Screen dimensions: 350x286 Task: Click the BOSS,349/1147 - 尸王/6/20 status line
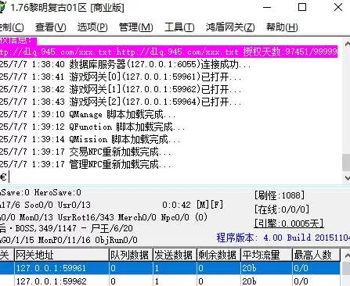pyautogui.click(x=67, y=228)
